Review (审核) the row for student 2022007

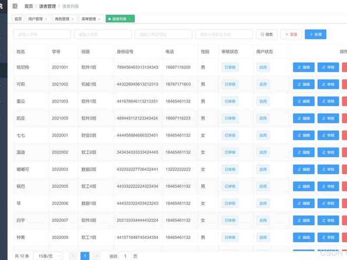click(x=328, y=221)
